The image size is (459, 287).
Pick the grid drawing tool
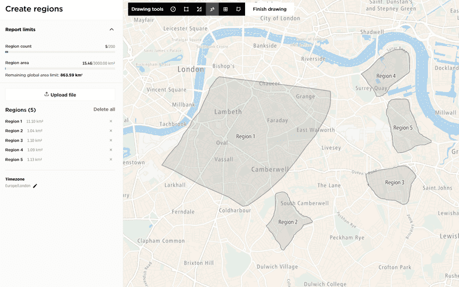coord(225,9)
